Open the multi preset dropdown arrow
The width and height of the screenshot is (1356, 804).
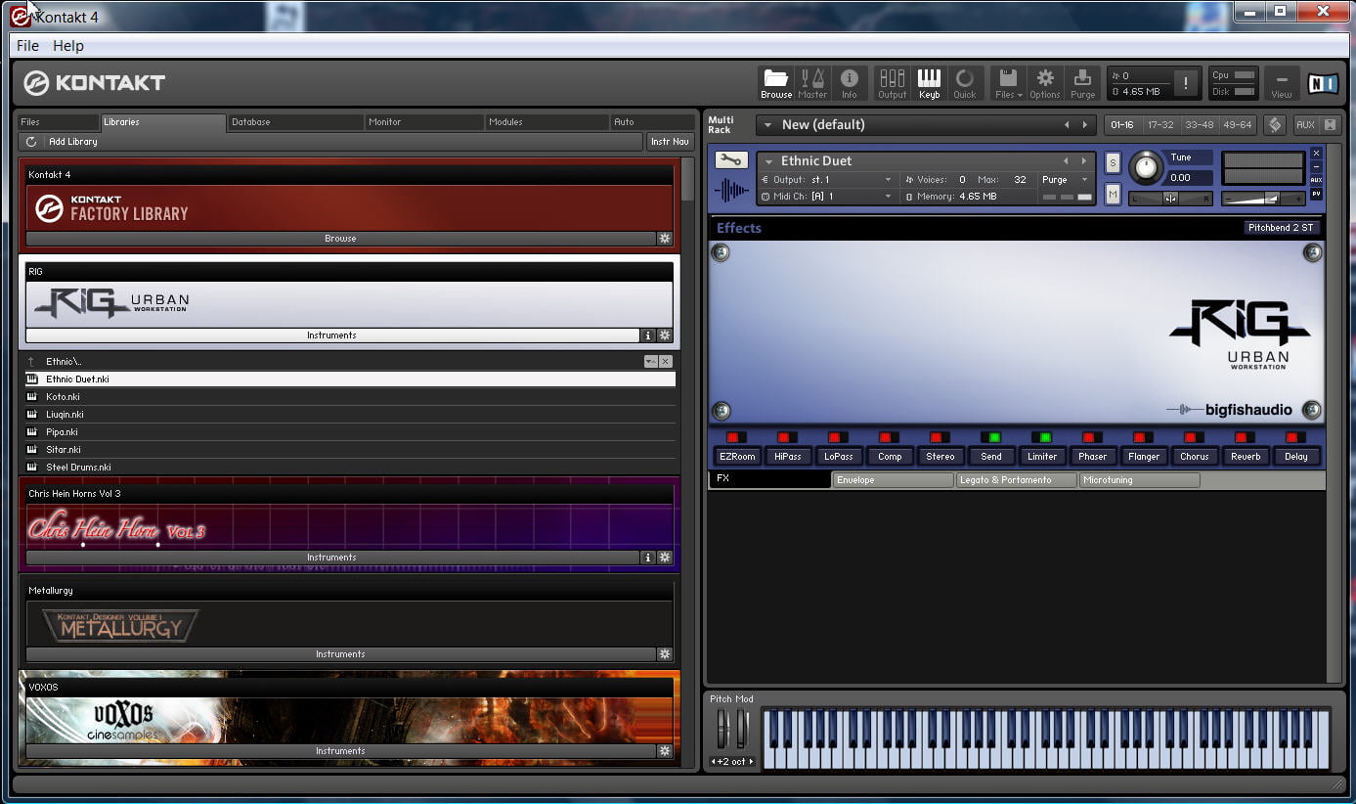point(767,125)
